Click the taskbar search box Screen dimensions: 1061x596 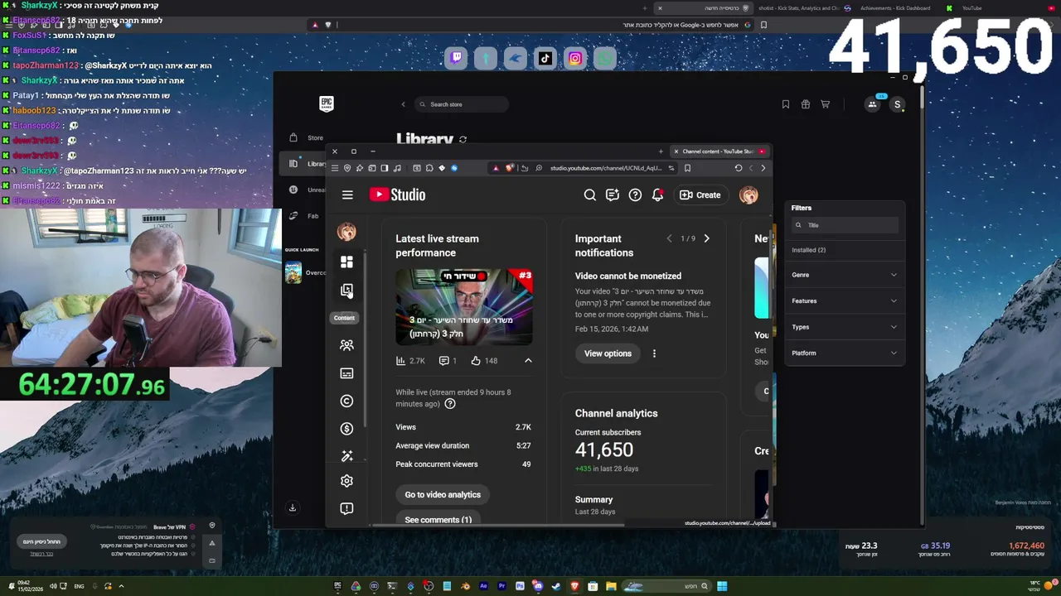(666, 586)
